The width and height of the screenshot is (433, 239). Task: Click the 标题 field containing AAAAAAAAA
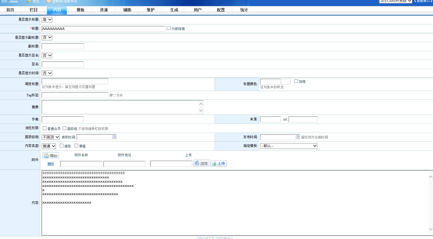point(104,29)
